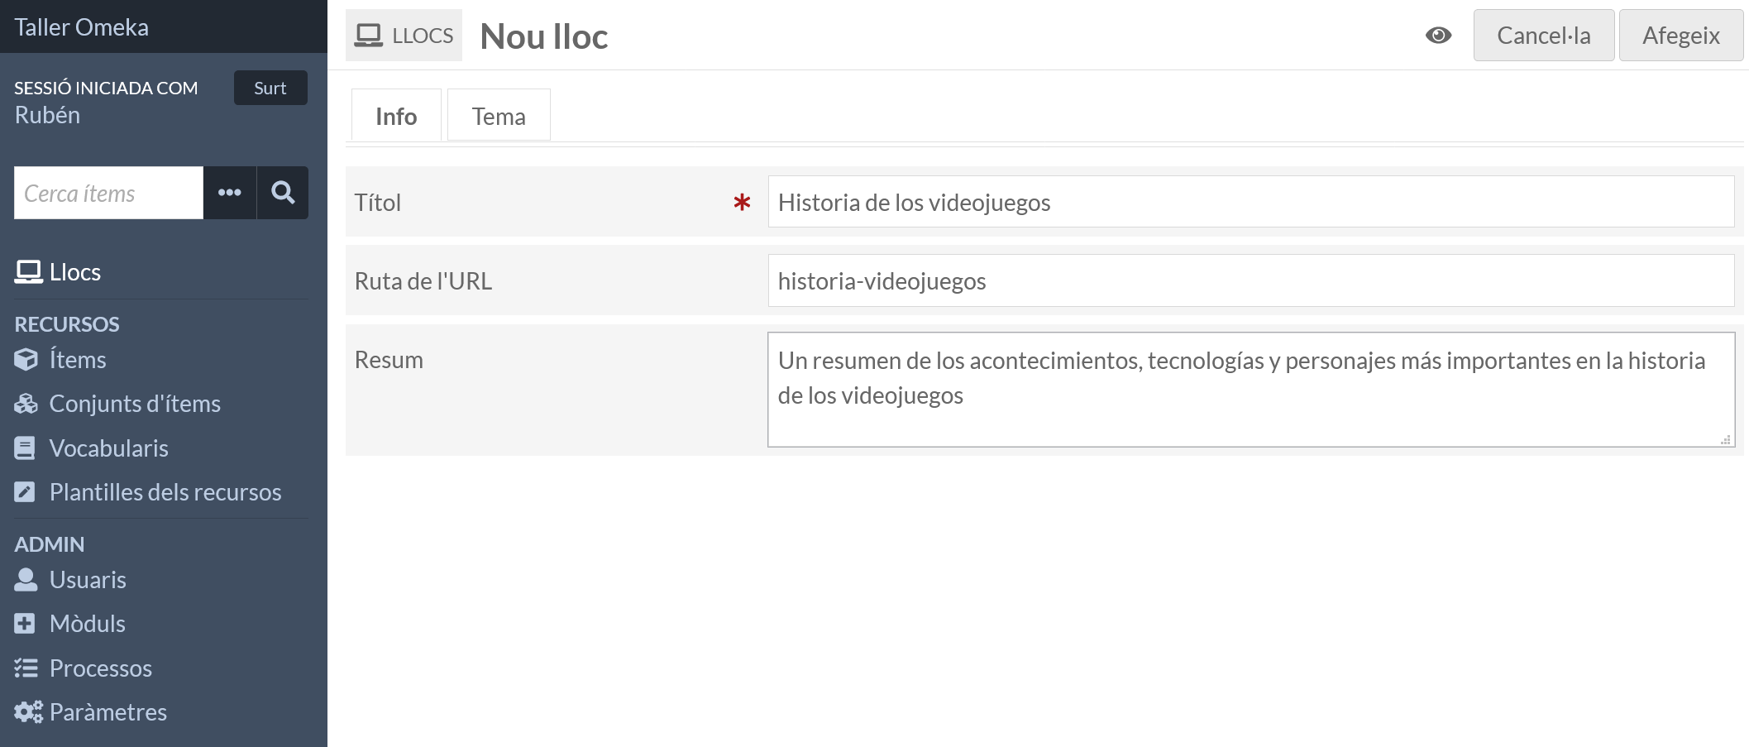This screenshot has width=1749, height=747.
Task: Open the Vocabularis page
Action: [108, 448]
